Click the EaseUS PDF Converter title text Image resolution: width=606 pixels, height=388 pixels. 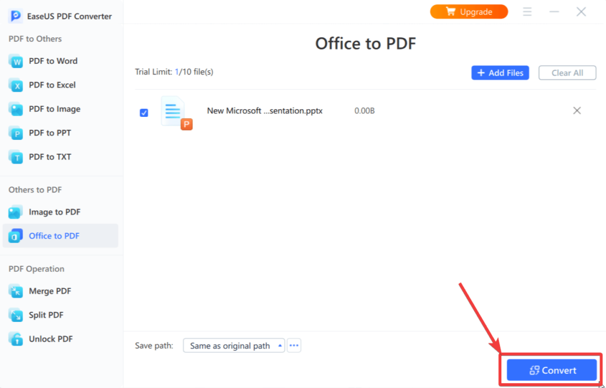[x=70, y=16]
